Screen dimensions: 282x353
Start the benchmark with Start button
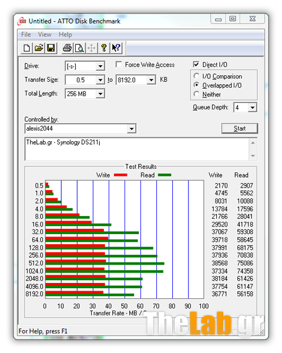coord(240,128)
